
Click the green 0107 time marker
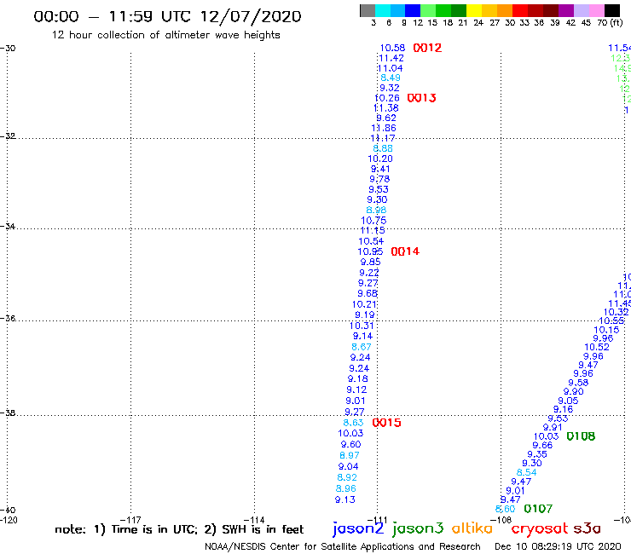(x=538, y=509)
